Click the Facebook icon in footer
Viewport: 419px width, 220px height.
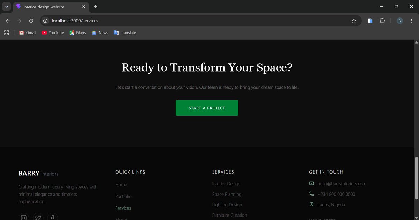coord(52,217)
